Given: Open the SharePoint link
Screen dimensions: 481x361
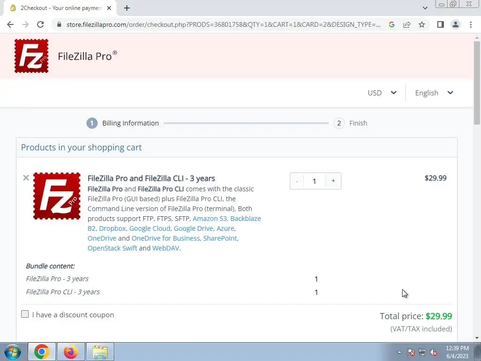Looking at the screenshot, I should pos(220,238).
